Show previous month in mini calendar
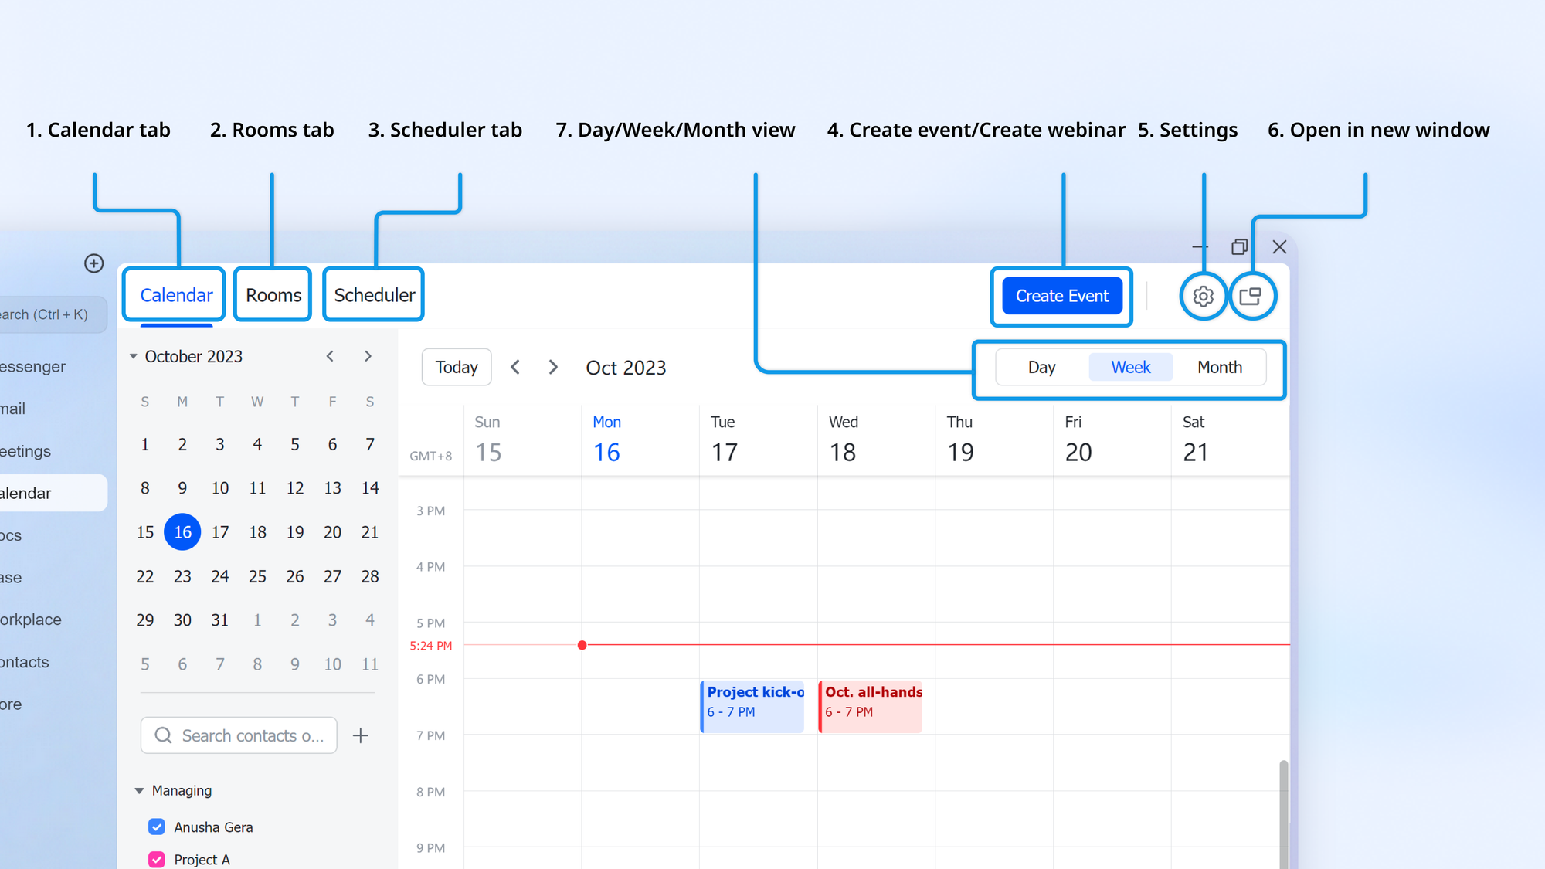The width and height of the screenshot is (1545, 869). click(330, 356)
